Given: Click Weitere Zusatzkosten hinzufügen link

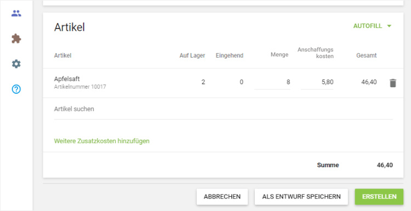Looking at the screenshot, I should pos(102,141).
